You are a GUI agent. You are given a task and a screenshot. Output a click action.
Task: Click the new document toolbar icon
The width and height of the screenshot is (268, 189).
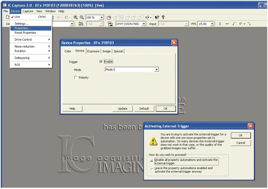[x=8, y=17]
